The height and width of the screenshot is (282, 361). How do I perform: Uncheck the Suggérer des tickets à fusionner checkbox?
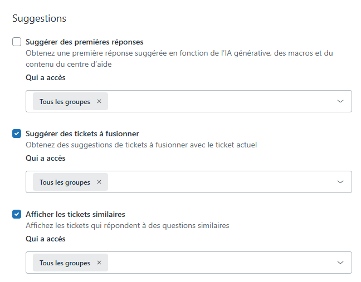coord(17,133)
